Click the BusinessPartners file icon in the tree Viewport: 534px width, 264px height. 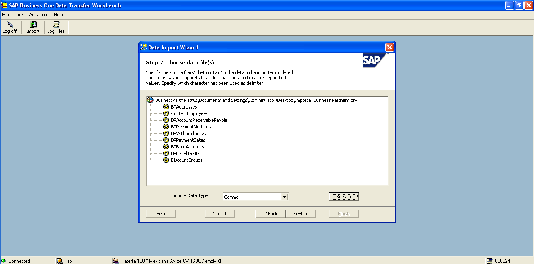point(150,100)
